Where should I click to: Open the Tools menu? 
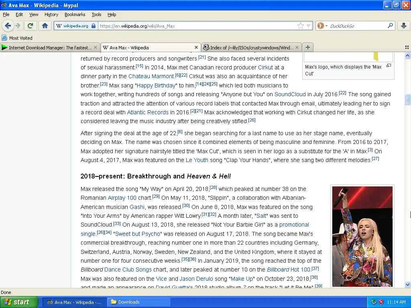(96, 14)
